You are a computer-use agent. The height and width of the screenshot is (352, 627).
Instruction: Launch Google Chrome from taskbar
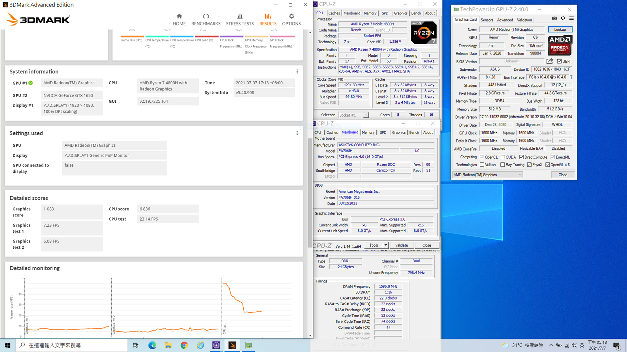(x=184, y=345)
